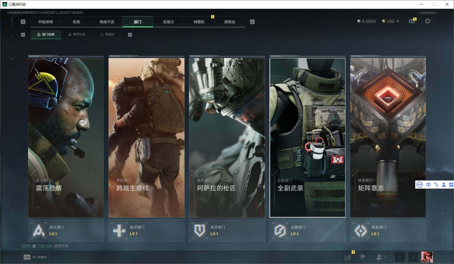Click the 三角洲行动 title bar app icon
The image size is (454, 264).
pos(5,4)
